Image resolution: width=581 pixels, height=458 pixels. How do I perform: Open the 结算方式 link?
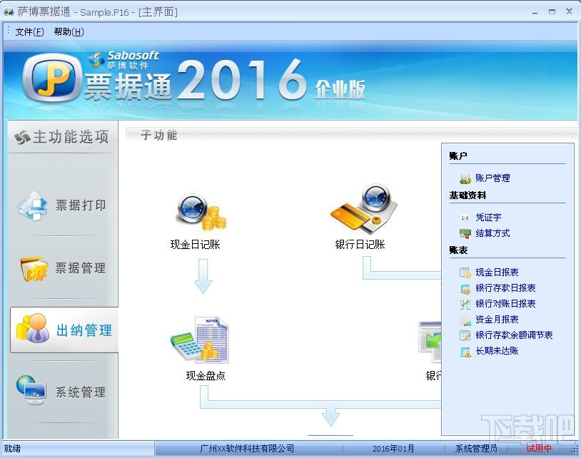point(492,233)
